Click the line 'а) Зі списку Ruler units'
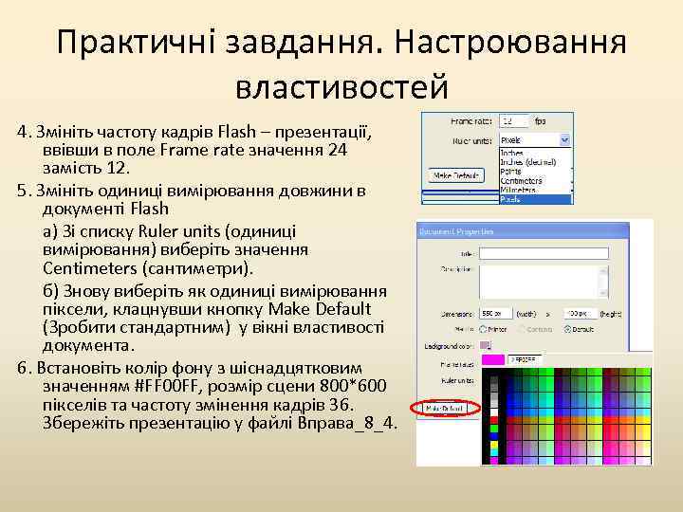The image size is (683, 512). 170,231
